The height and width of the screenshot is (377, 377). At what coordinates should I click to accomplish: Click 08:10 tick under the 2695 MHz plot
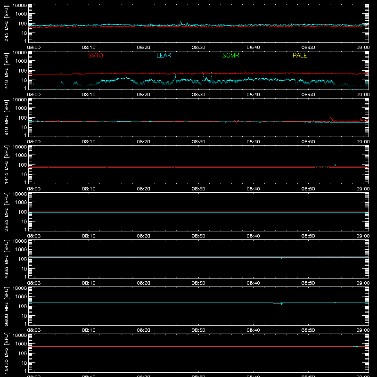click(89, 236)
